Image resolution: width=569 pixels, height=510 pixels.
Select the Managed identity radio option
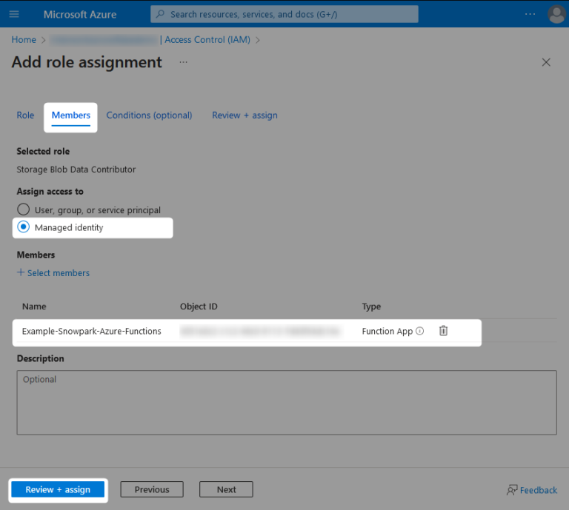[24, 227]
